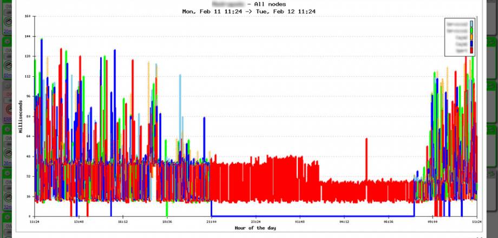The height and width of the screenshot is (238, 498).
Task: Select the vertical "Milliseconds" axis label
Action: pos(21,117)
